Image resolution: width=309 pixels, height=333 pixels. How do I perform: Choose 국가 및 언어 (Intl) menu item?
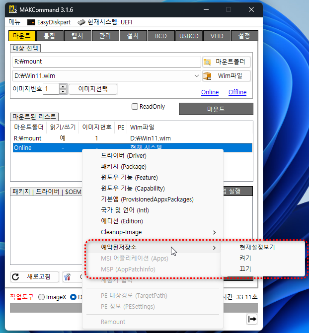pos(153,210)
